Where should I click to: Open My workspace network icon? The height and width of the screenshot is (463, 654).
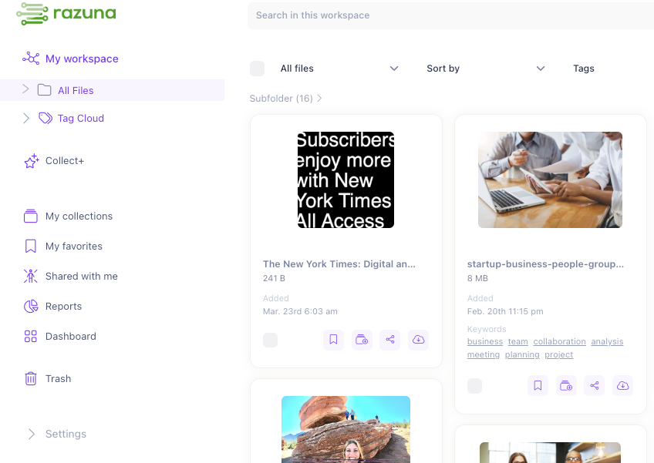click(x=31, y=59)
